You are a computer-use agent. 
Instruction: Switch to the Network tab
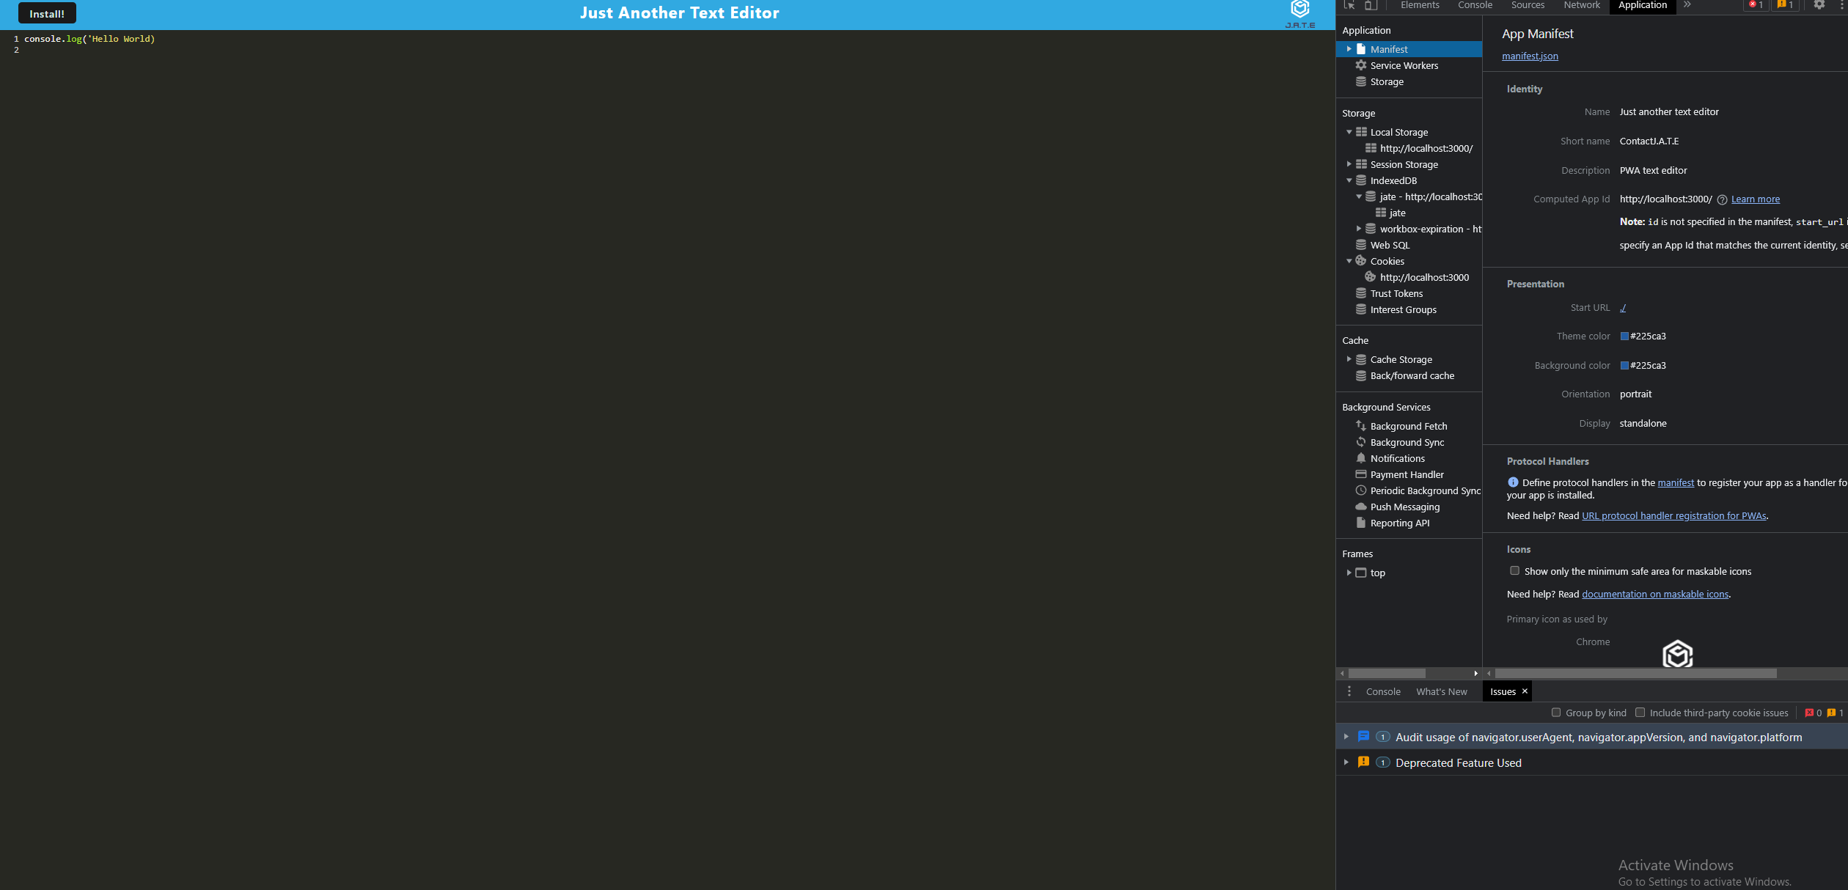click(x=1582, y=5)
